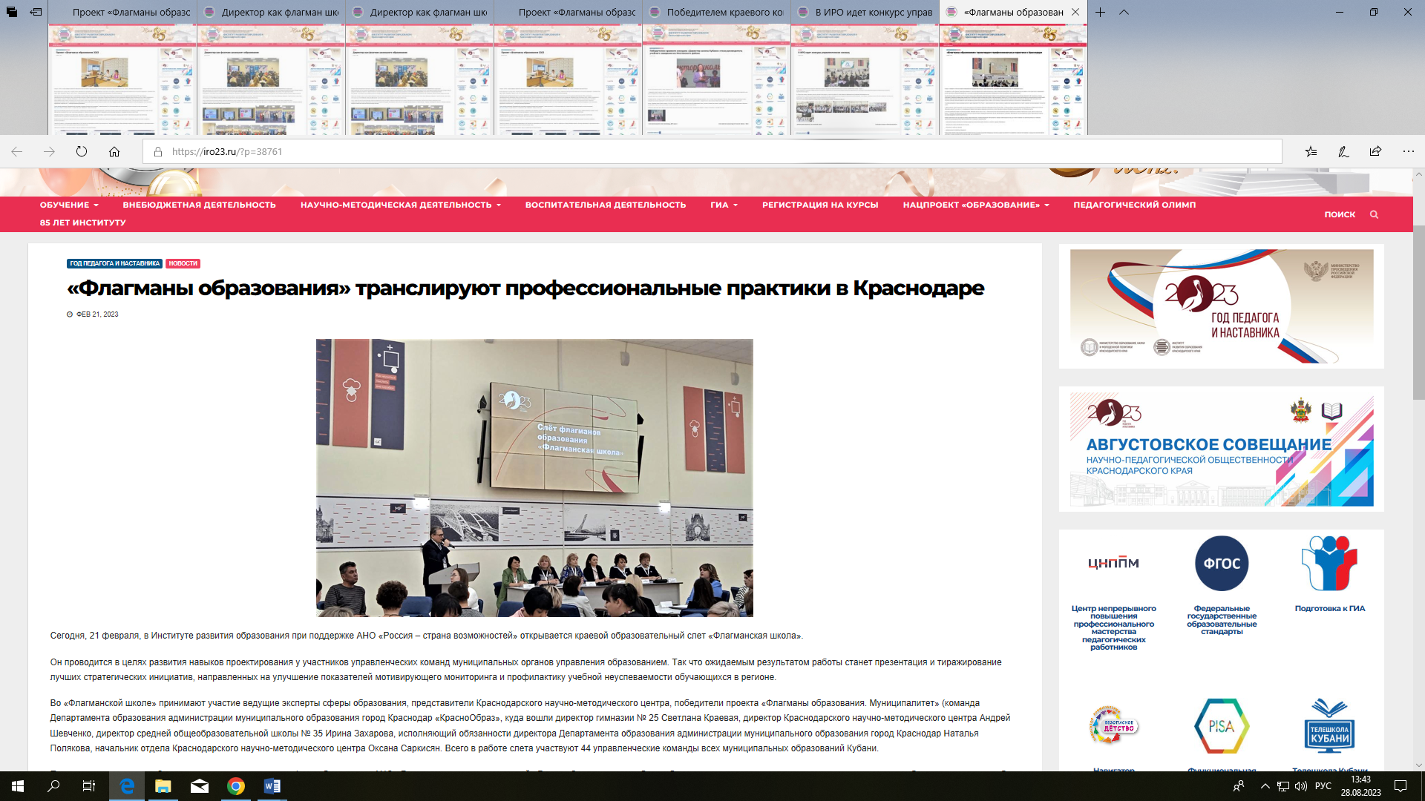Click the НОВОСТИ category tag
Screen dimensions: 1425x801
click(183, 263)
